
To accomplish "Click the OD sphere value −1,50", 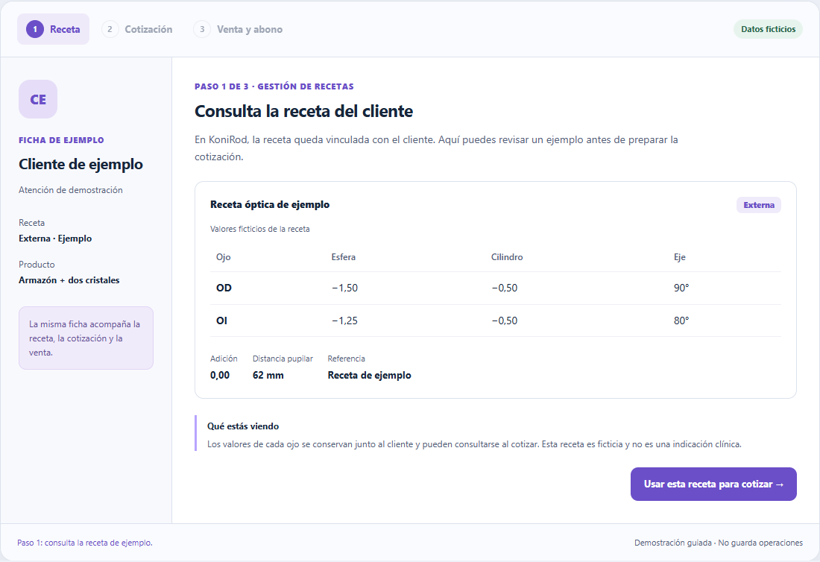I will (344, 288).
